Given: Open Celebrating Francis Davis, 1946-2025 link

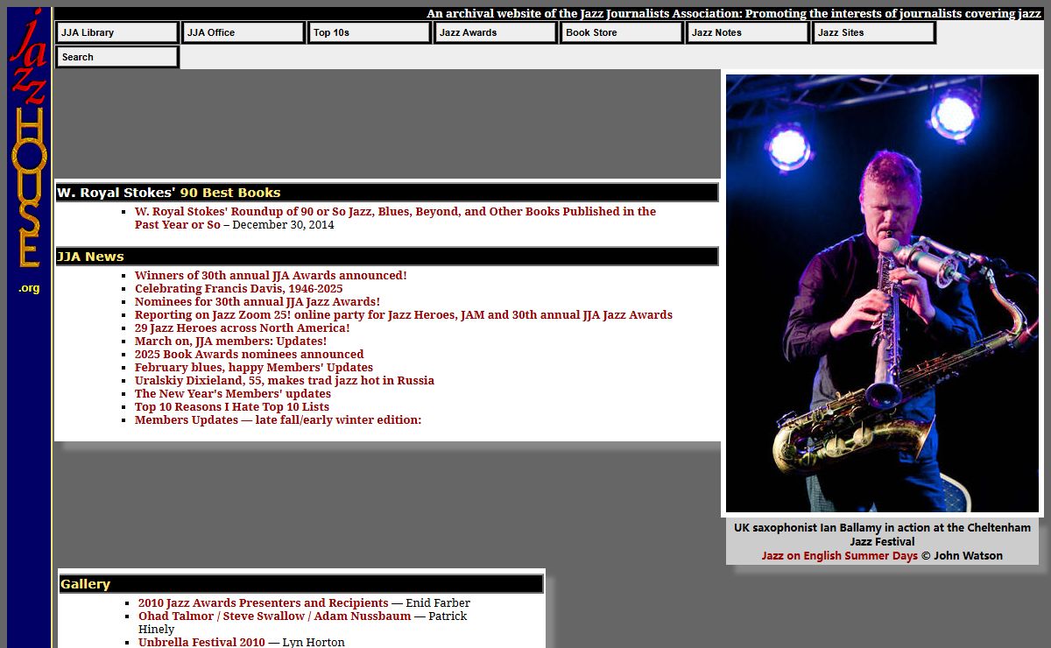Looking at the screenshot, I should point(238,288).
